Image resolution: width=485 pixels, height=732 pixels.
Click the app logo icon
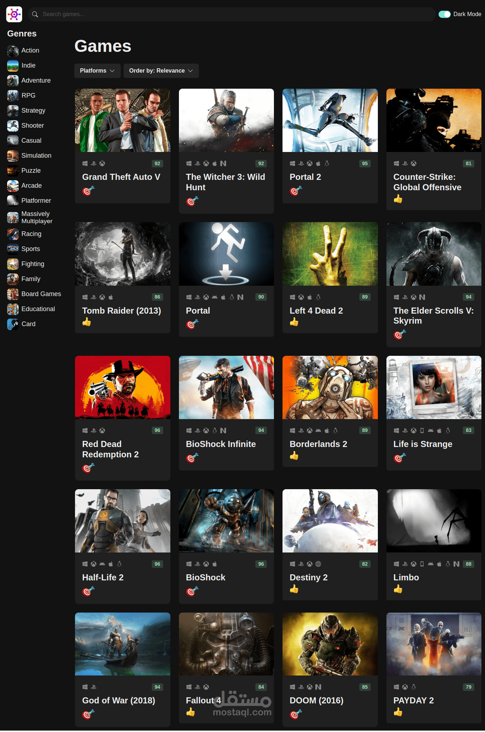(x=14, y=14)
